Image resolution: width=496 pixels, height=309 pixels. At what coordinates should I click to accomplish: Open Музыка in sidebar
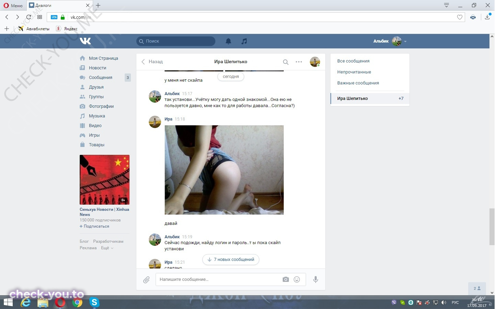pos(97,116)
